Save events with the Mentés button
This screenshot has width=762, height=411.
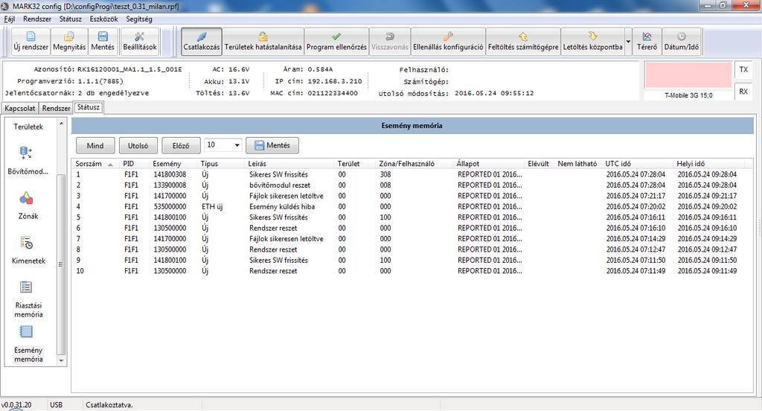point(272,145)
